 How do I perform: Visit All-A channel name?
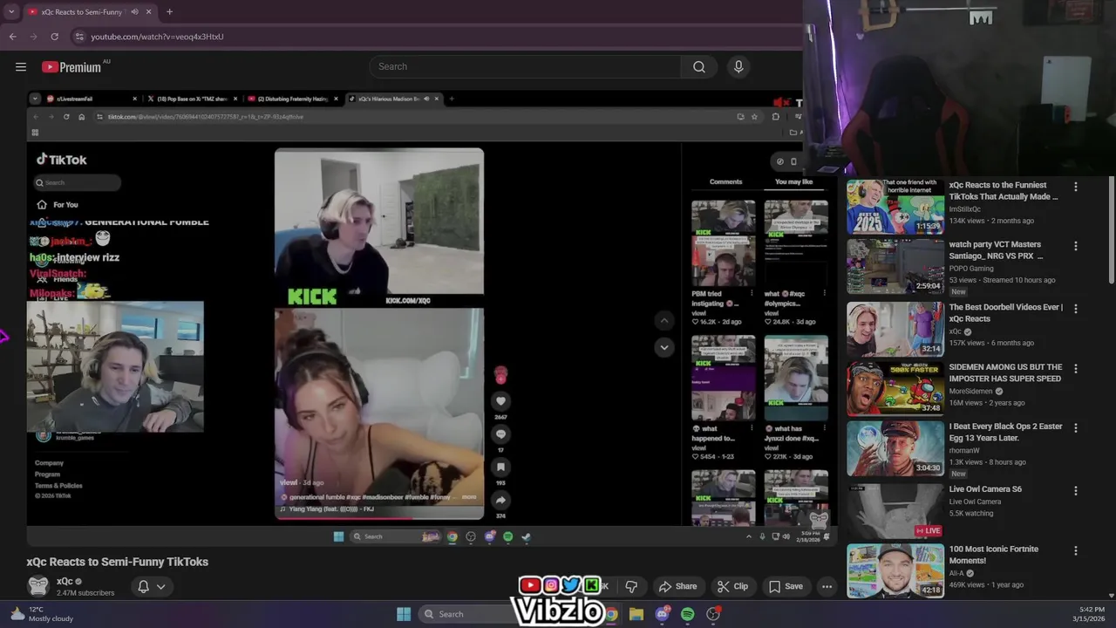956,573
